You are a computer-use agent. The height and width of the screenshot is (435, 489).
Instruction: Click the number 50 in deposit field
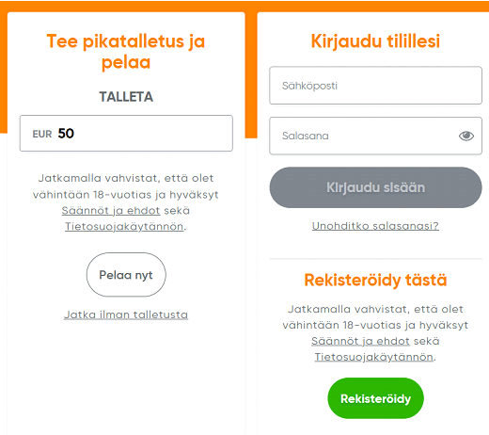[66, 134]
